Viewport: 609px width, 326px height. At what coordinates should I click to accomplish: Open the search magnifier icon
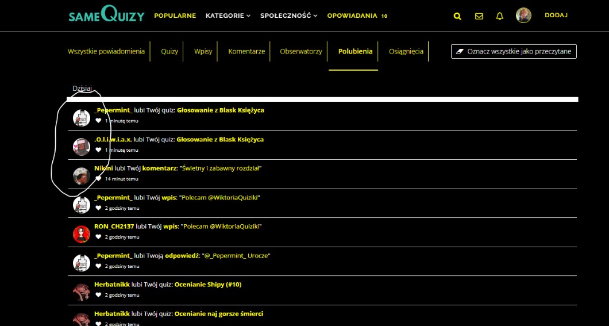457,16
